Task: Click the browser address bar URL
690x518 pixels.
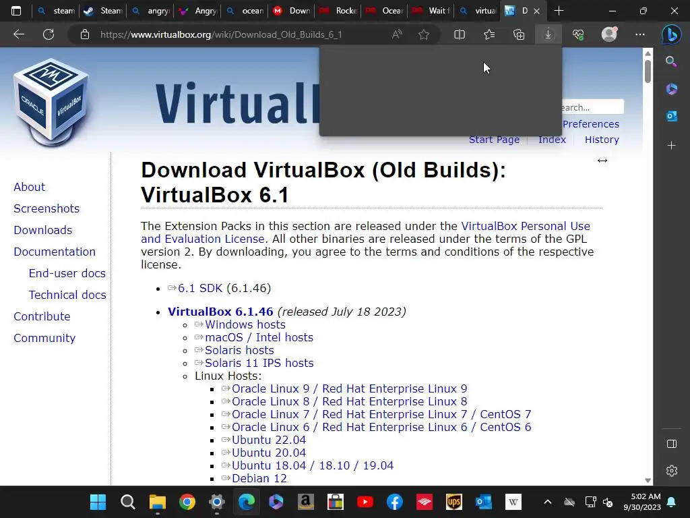Action: (x=221, y=34)
